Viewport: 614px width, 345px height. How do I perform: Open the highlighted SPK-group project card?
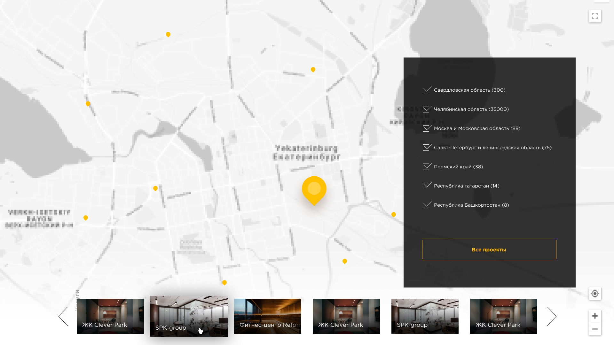(189, 316)
